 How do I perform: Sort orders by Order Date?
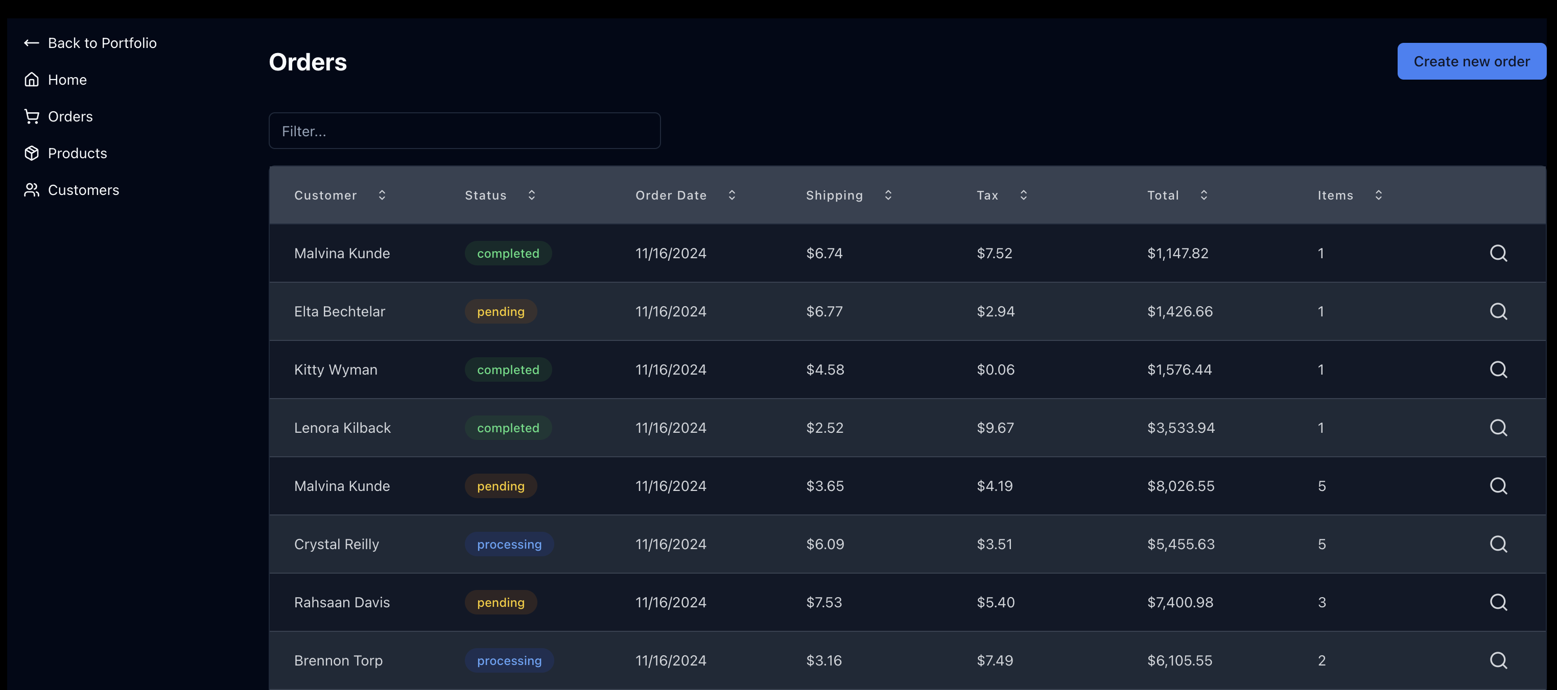732,195
